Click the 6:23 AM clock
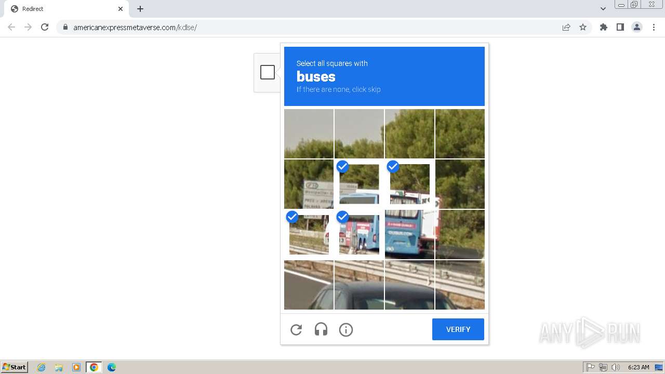Viewport: 665px width, 374px height. coord(639,367)
